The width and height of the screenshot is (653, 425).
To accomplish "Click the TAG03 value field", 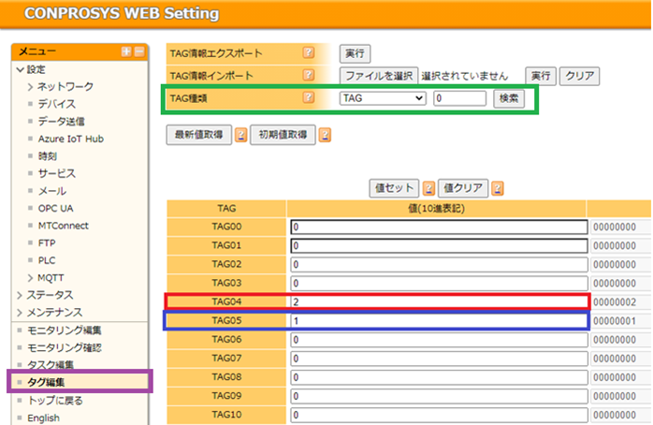I will [439, 284].
